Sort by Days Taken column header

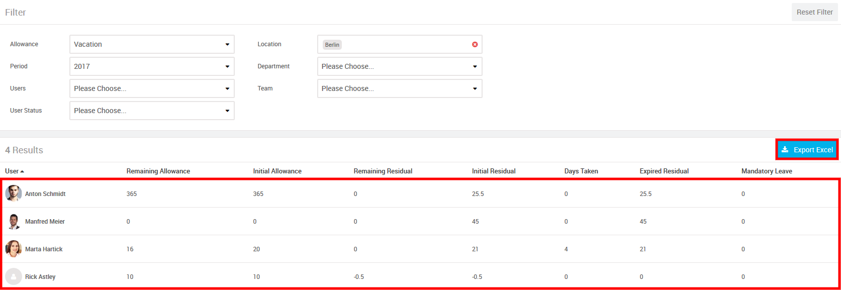(x=581, y=171)
